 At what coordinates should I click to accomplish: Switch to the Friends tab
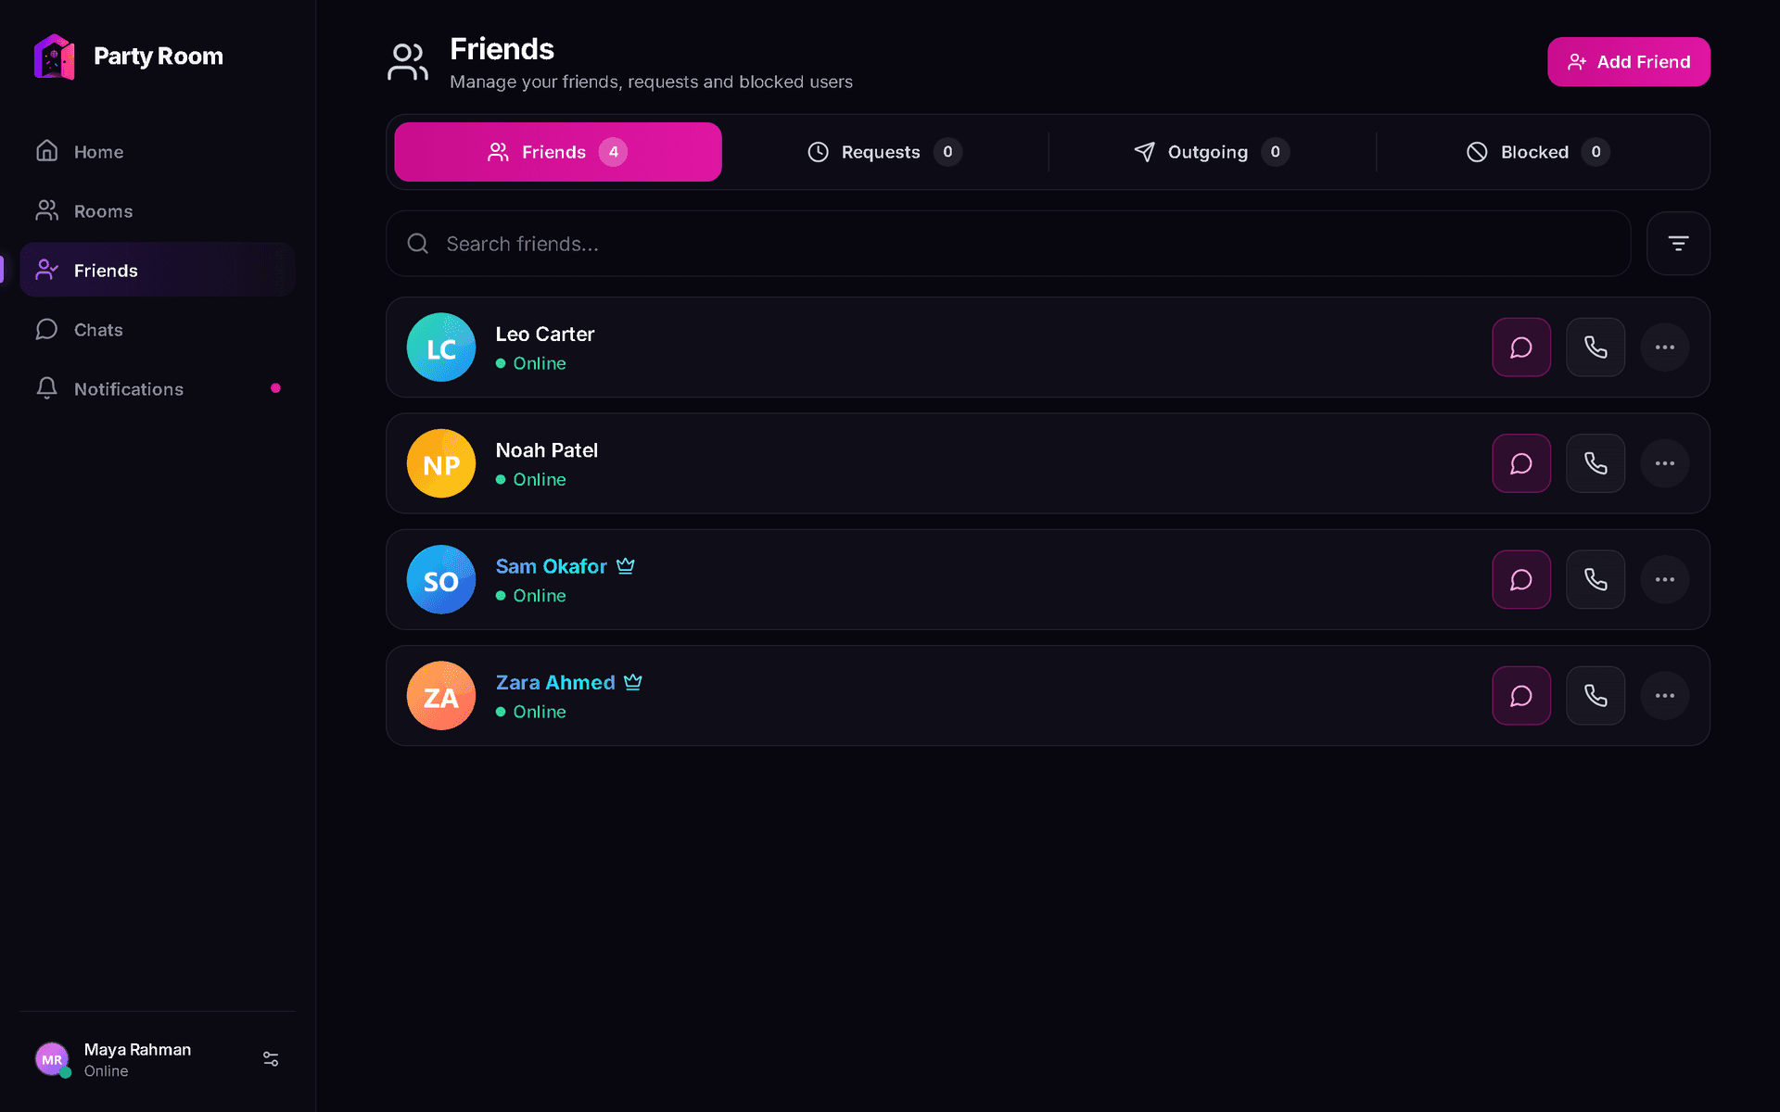coord(558,152)
